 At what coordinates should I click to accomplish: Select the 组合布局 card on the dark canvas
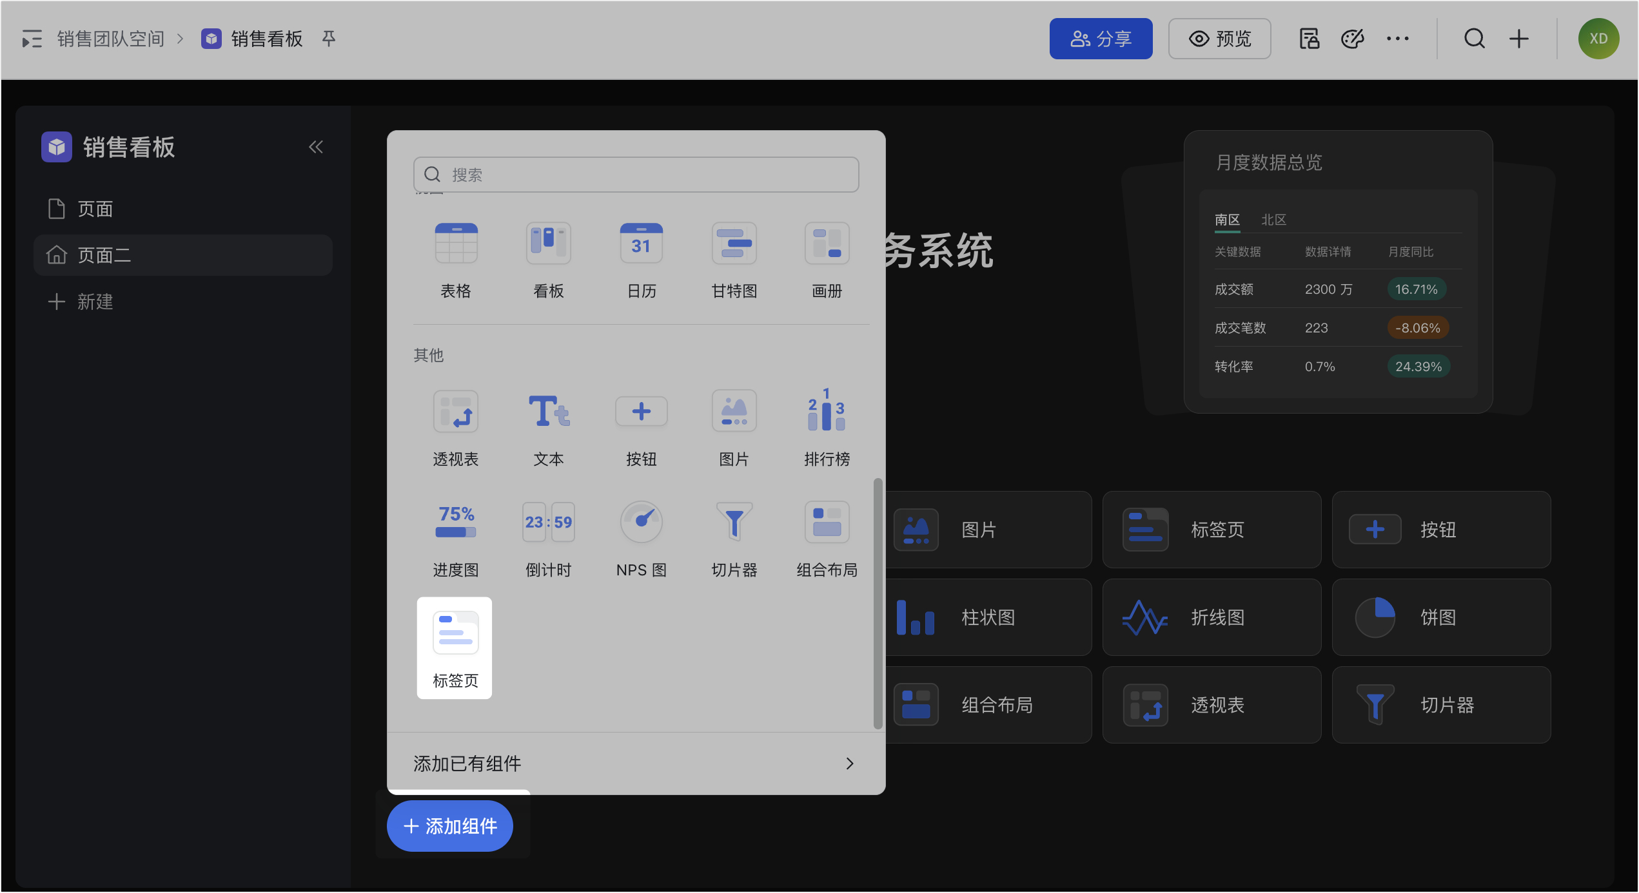click(x=988, y=705)
